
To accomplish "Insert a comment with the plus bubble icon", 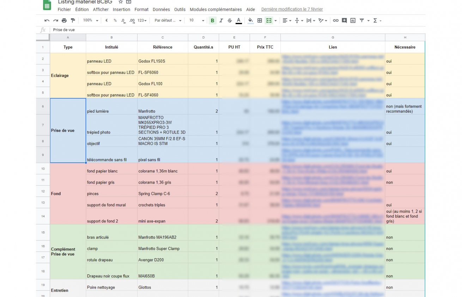I will [x=344, y=20].
